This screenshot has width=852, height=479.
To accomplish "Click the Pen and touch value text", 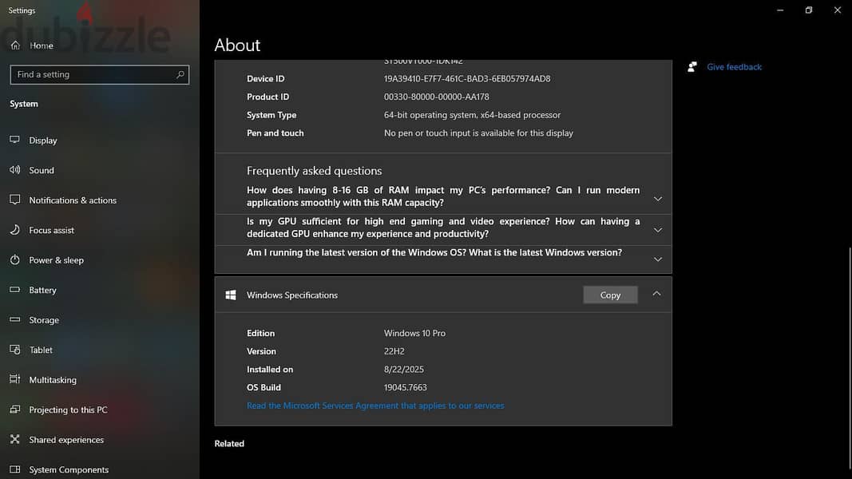I will [479, 133].
